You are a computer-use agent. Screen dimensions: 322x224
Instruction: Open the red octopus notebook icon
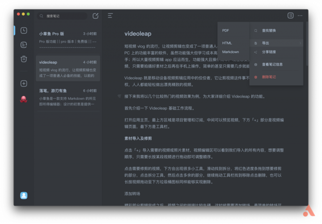[24, 99]
